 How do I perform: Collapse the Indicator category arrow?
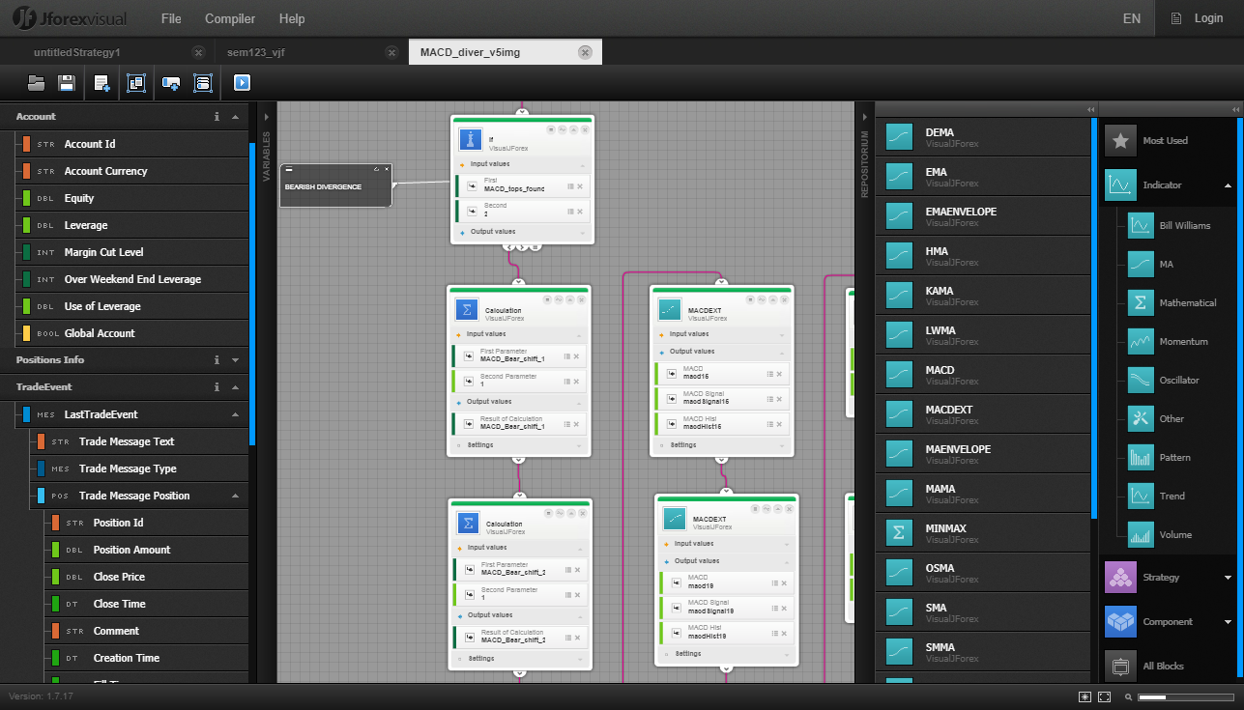point(1228,185)
